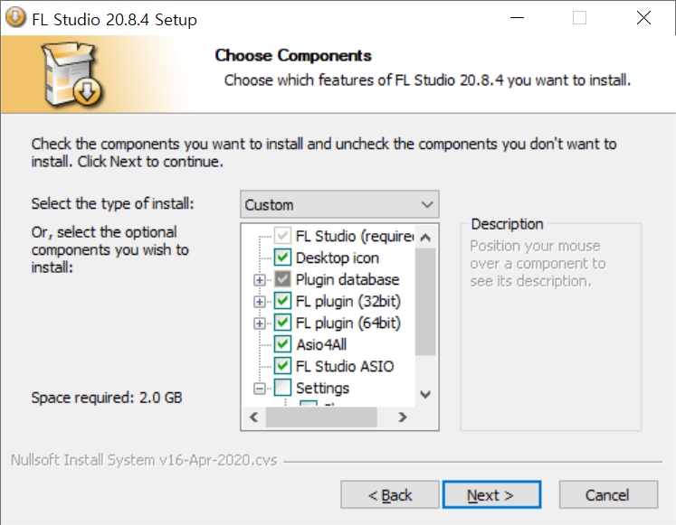Check the Settings checkbox
676x525 pixels.
[x=283, y=388]
